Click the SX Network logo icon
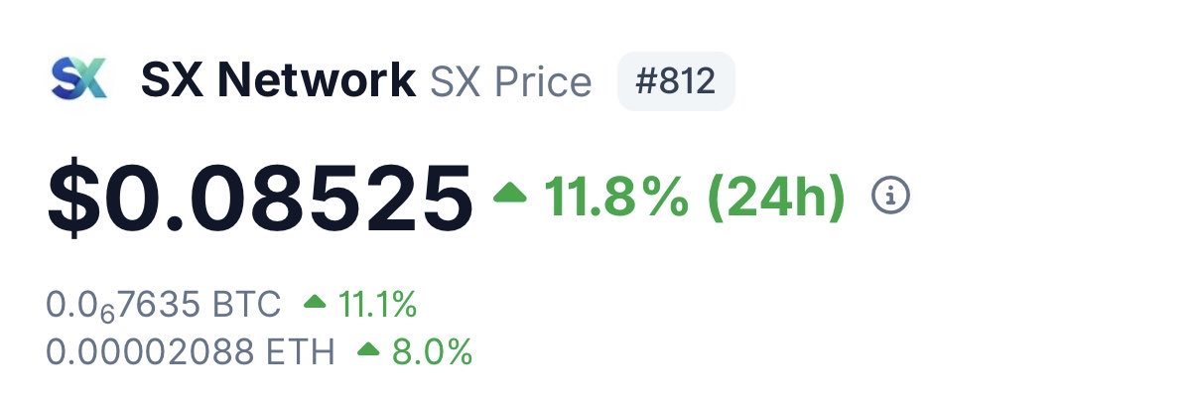Screen dimensions: 1197x403 coord(77,79)
